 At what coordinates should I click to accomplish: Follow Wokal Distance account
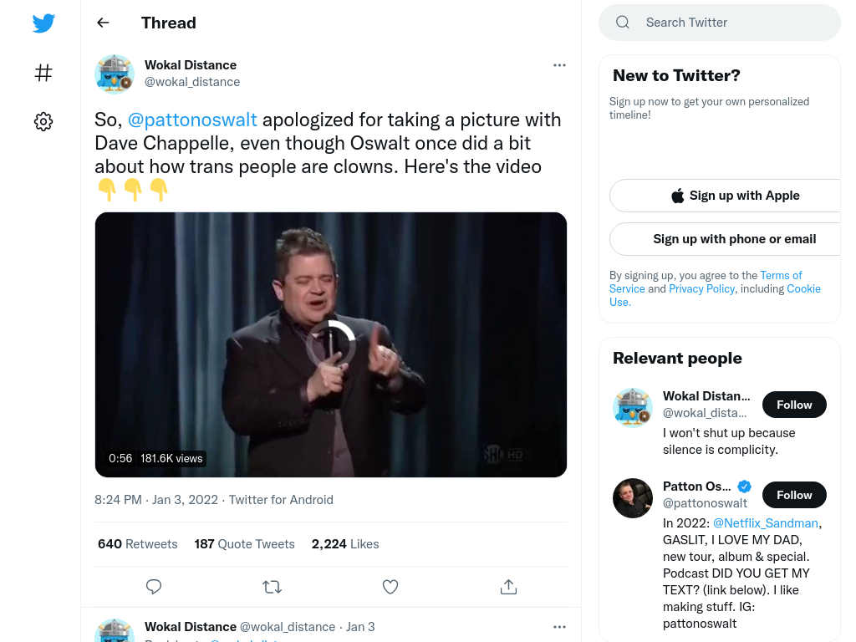click(794, 405)
